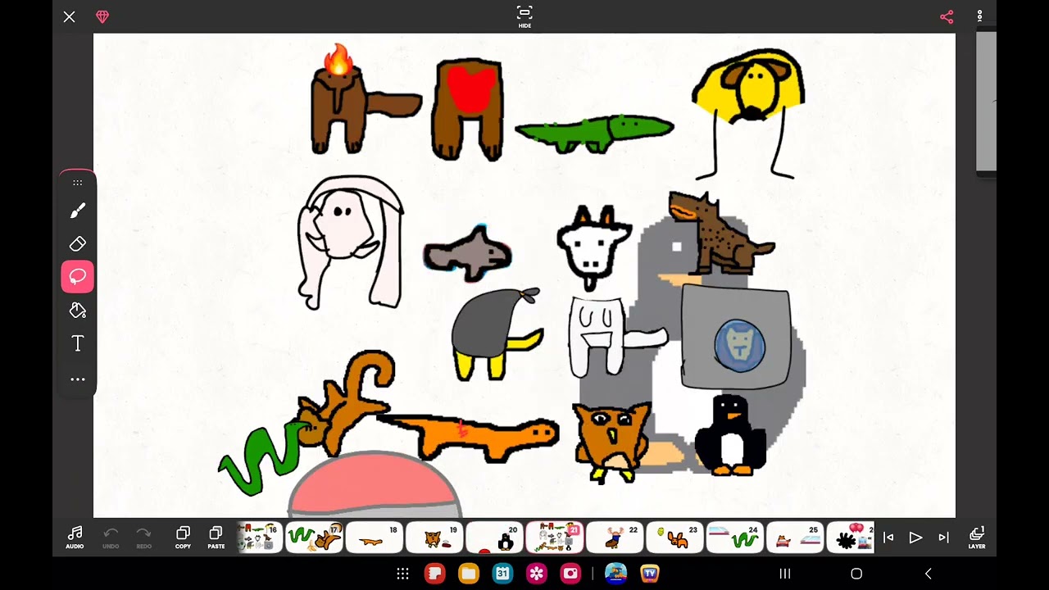The width and height of the screenshot is (1049, 590).
Task: Select frame 21 thumbnail
Action: 554,538
